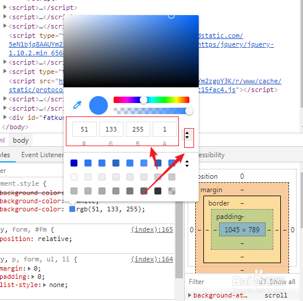Switch to the Event Listeners tab
This screenshot has width=303, height=301.
coord(43,155)
